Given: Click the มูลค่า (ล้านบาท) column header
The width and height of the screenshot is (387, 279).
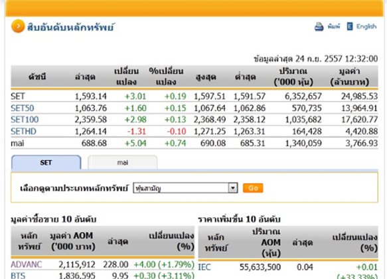Looking at the screenshot, I should point(350,76).
